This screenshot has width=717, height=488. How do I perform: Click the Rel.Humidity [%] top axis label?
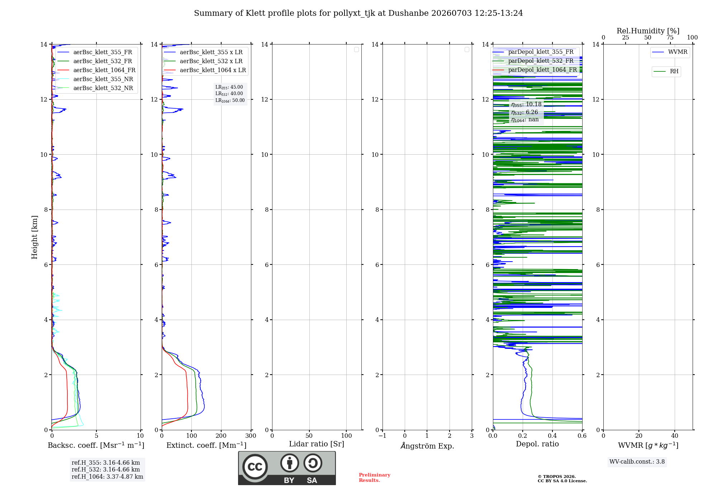pos(648,31)
